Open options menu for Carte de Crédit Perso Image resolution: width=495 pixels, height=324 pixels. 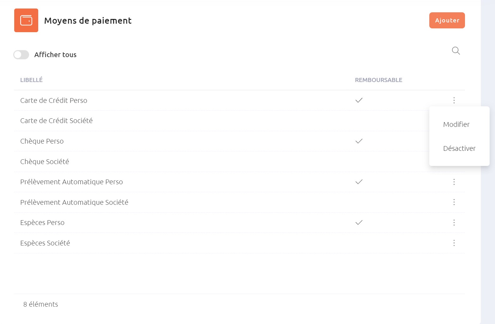(454, 100)
